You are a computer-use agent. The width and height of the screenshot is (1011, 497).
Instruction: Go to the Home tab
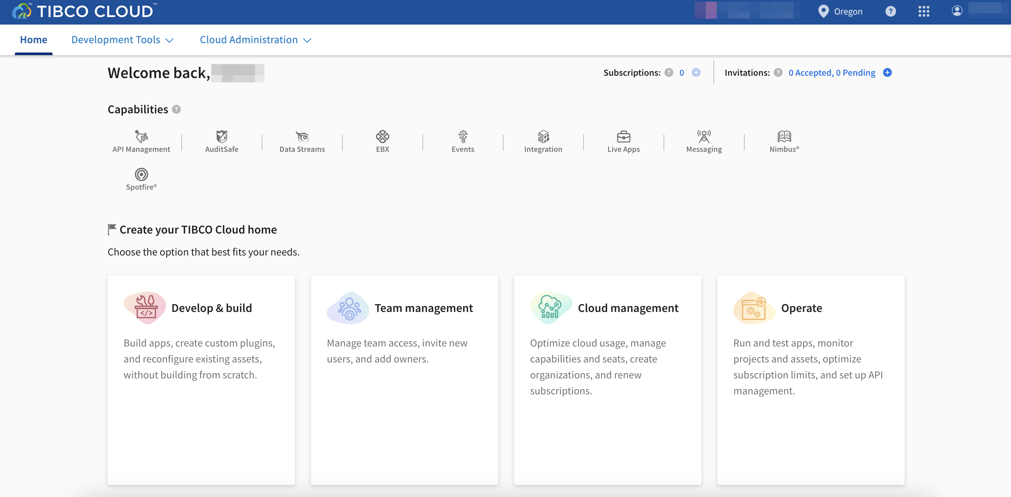click(x=33, y=40)
